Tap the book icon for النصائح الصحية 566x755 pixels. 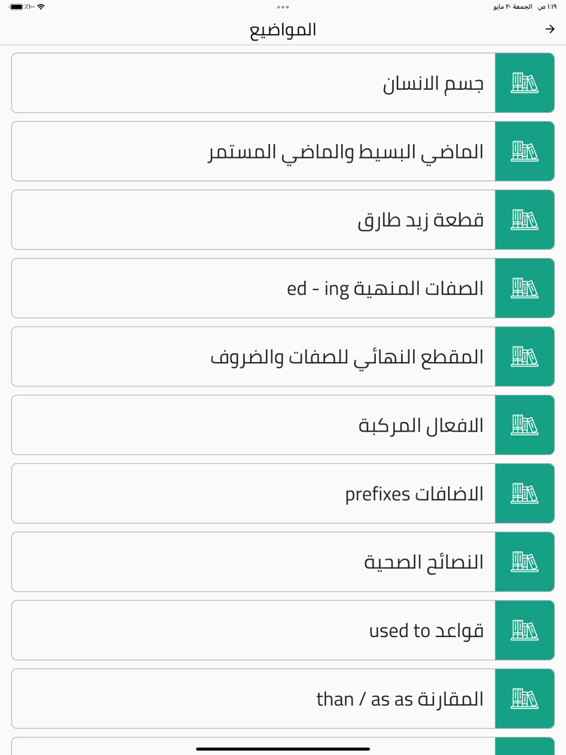(524, 561)
